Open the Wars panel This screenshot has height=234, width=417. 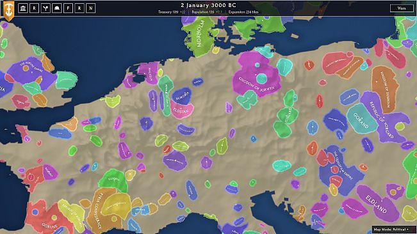(402, 8)
